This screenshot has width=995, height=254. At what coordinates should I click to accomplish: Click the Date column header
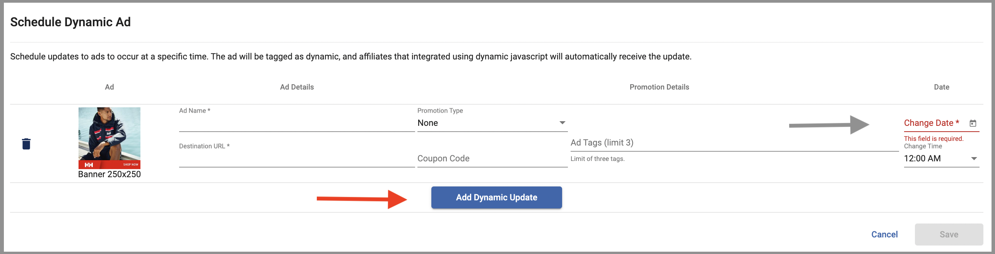tap(941, 87)
